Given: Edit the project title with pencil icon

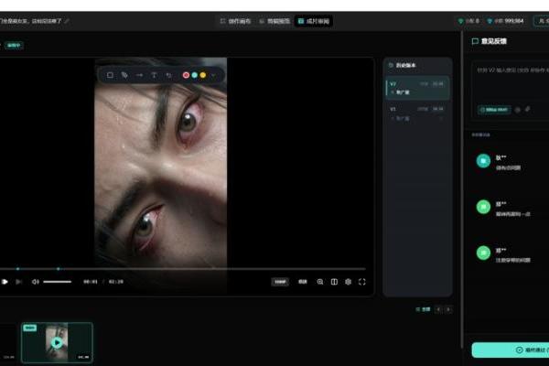Looking at the screenshot, I should (67, 21).
